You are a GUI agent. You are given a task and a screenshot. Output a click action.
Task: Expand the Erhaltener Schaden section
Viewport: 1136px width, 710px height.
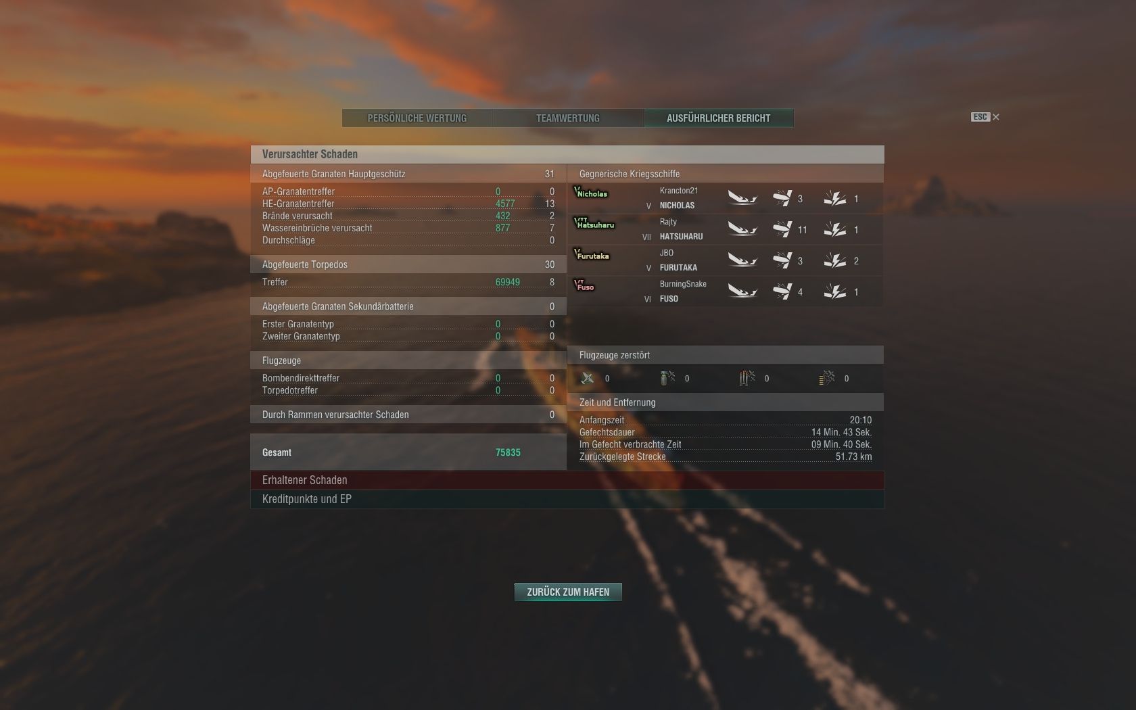point(567,480)
